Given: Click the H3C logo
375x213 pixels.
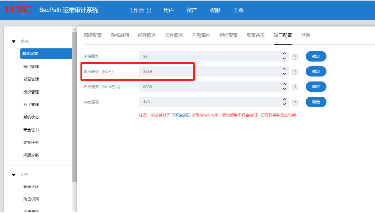Looking at the screenshot, I should coord(18,10).
